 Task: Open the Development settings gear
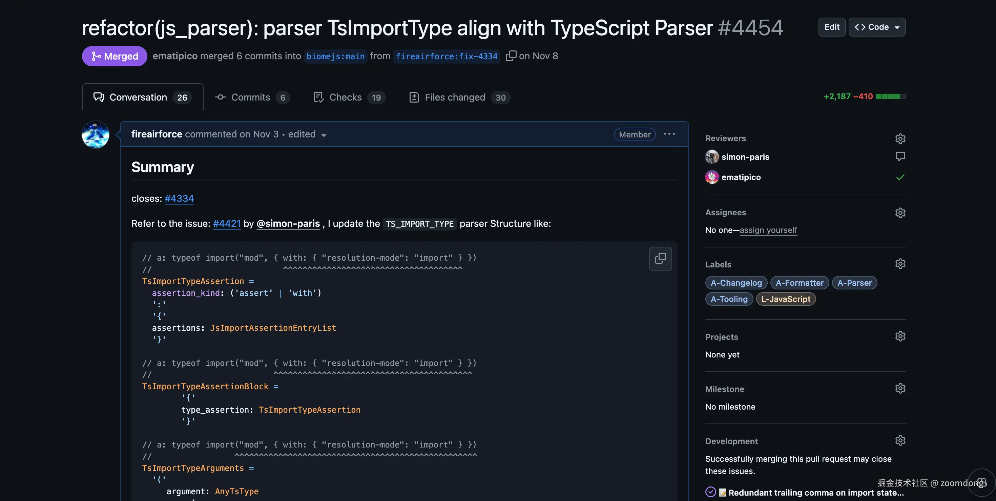click(x=900, y=440)
